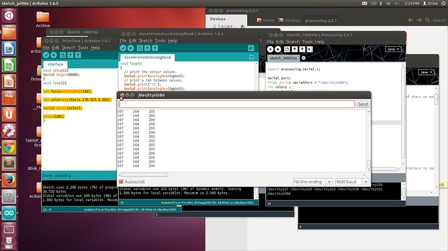Save sketch in AccelerometerAnalogRead toolbar
Screen dimensions: 448x251
coord(155,48)
